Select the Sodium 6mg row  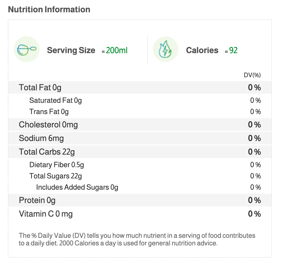41,138
